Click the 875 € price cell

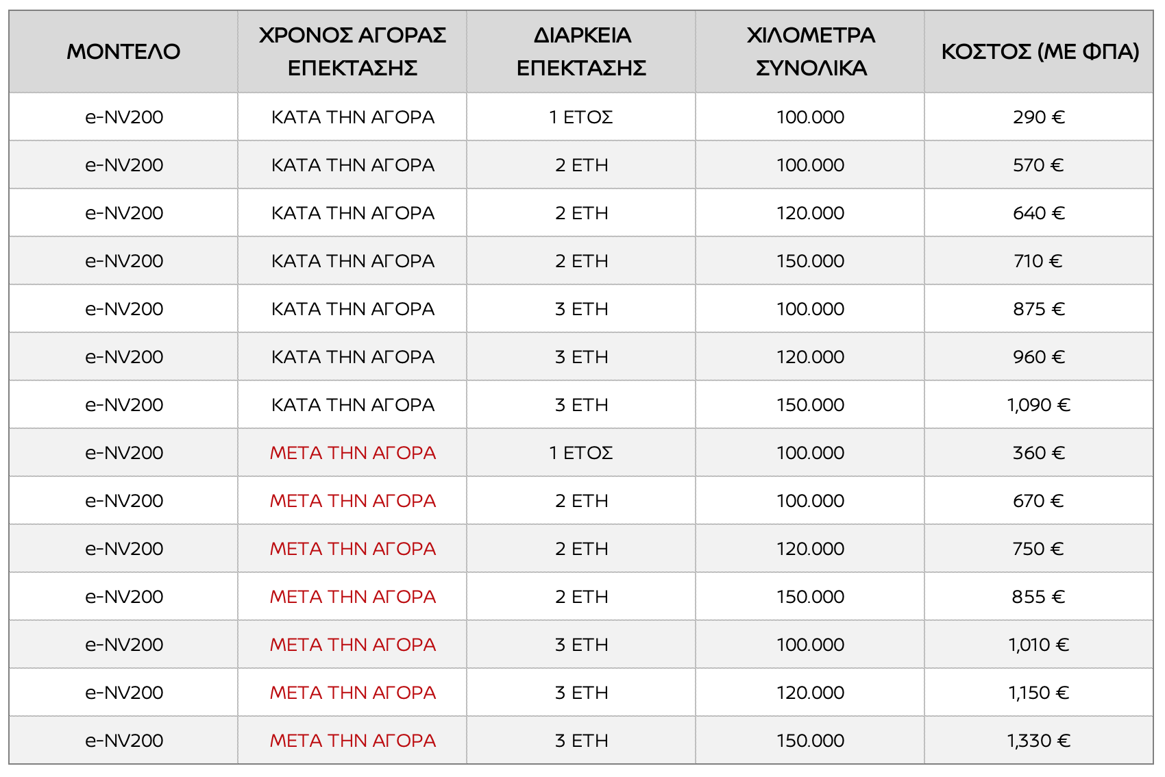click(x=1039, y=309)
